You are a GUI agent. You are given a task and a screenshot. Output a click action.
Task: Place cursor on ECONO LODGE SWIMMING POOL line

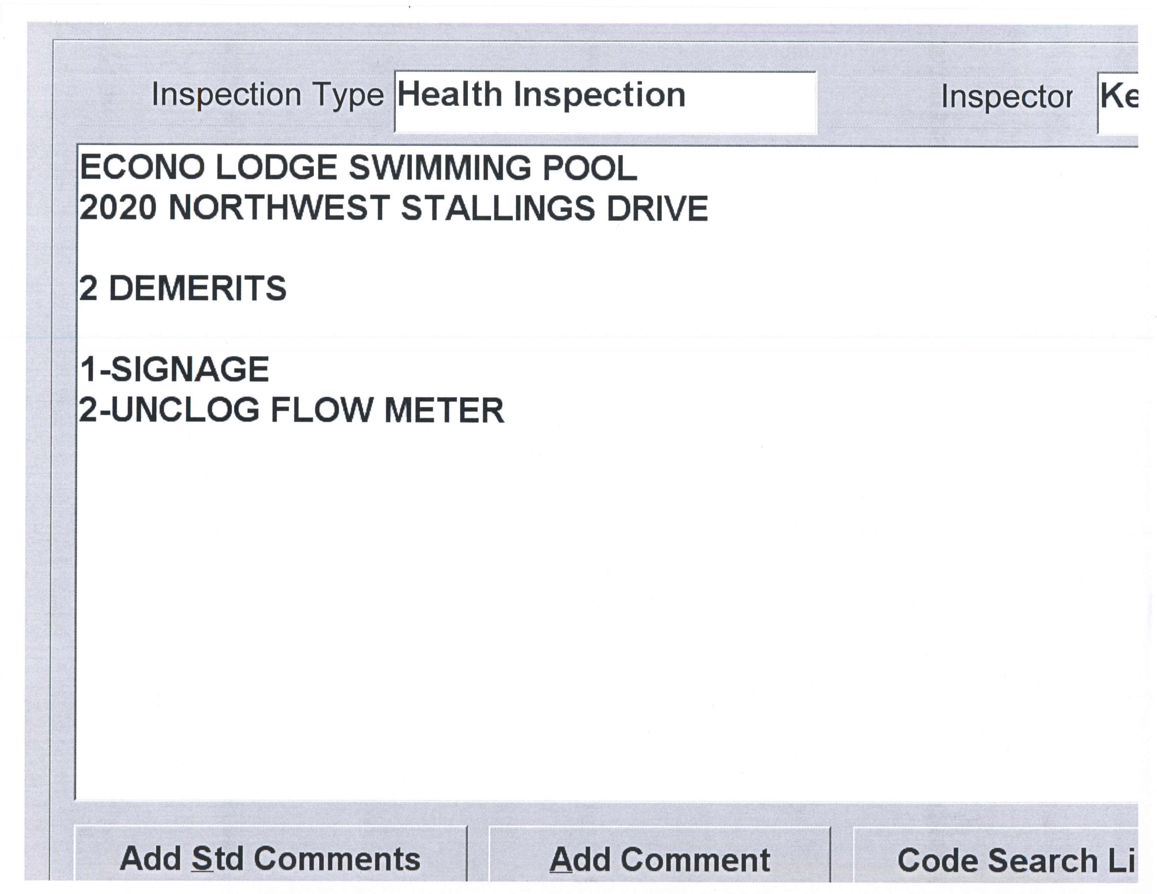pyautogui.click(x=358, y=168)
